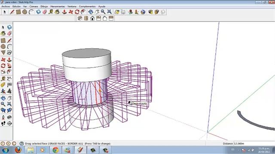Choose Paint Bucket in left tool palette

pyautogui.click(x=3, y=33)
